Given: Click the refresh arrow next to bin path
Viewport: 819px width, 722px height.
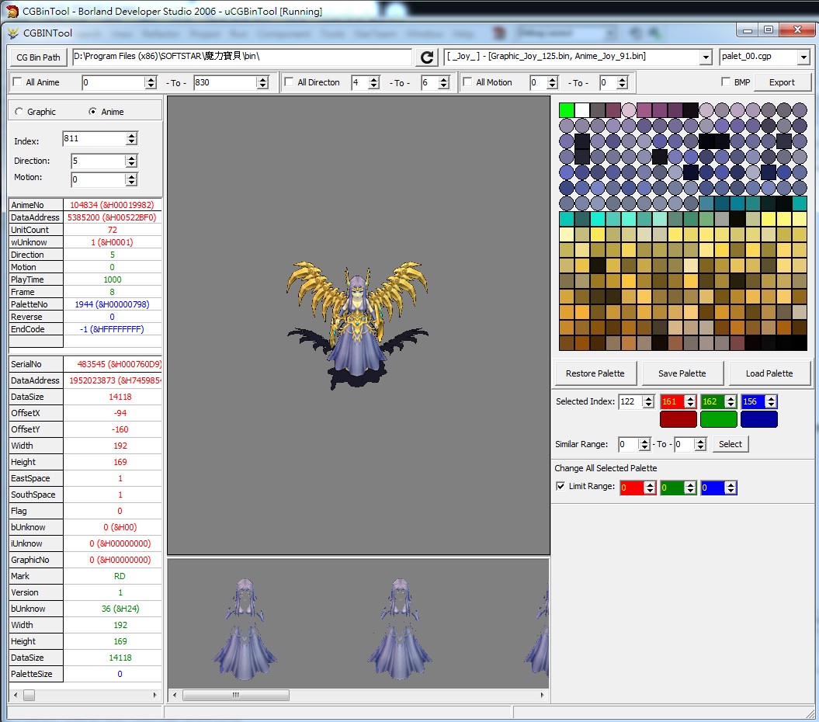Looking at the screenshot, I should (x=426, y=57).
